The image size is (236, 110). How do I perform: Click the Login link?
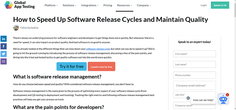(204, 5)
